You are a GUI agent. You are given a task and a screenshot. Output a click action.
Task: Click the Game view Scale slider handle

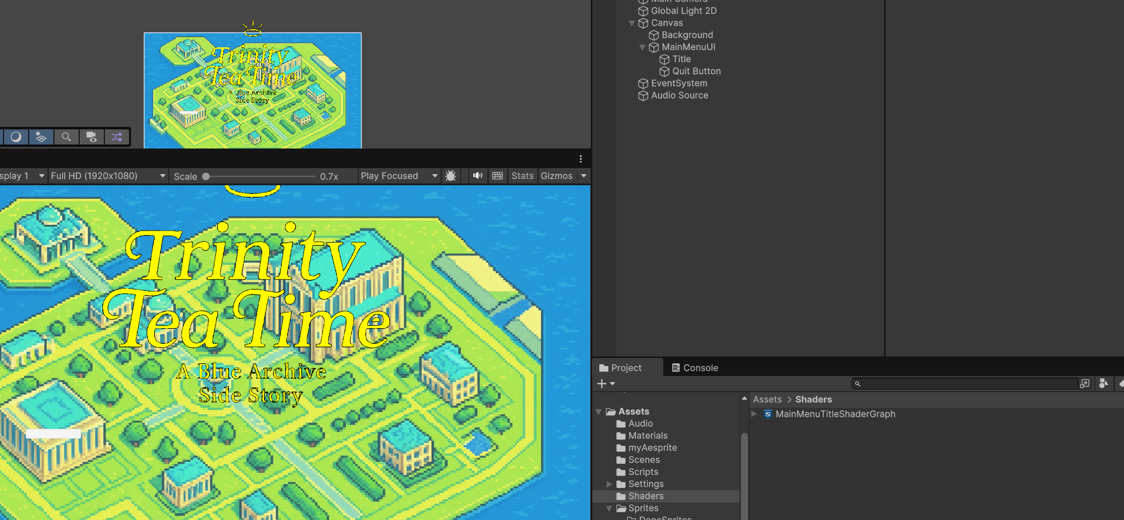[206, 176]
